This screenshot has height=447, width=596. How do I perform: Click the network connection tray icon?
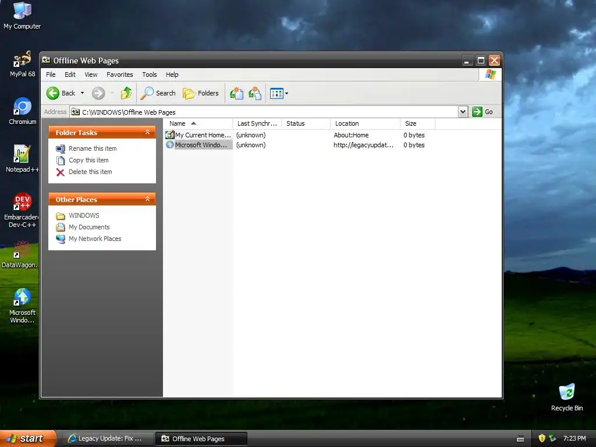pos(552,438)
